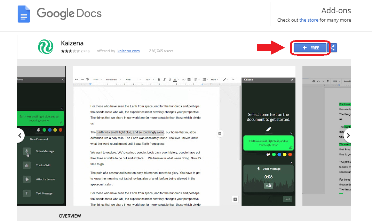372x221 pixels.
Task: Click the star rating for Kaizena
Action: [70, 51]
